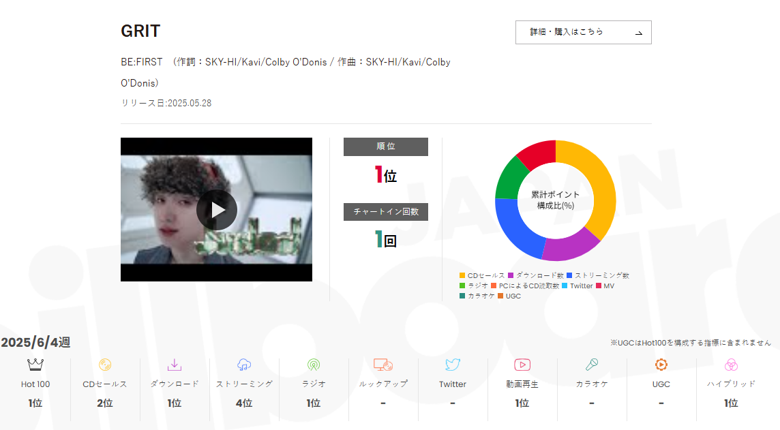This screenshot has width=780, height=430.
Task: Click the GRIT song title
Action: coord(140,31)
